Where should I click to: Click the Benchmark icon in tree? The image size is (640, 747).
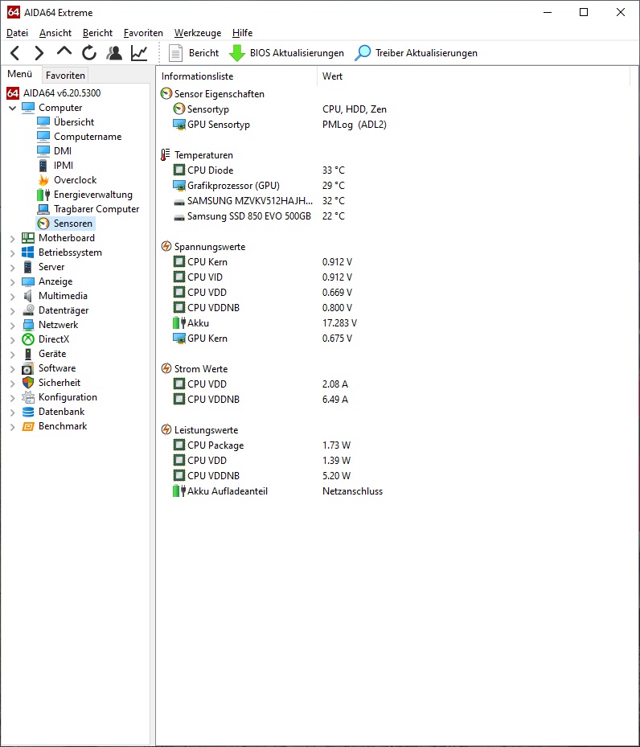pos(28,426)
